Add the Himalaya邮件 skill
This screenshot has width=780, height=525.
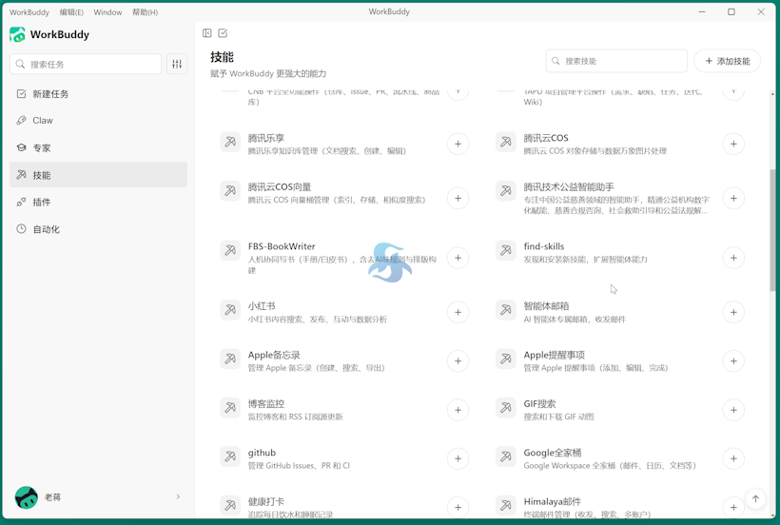(x=733, y=508)
